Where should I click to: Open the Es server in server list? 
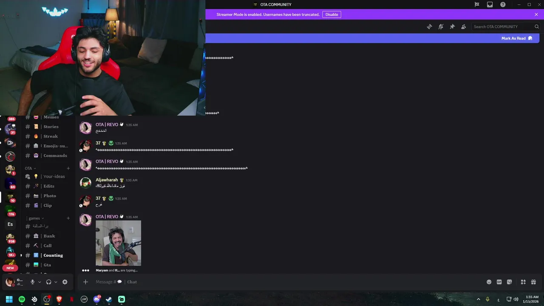10,224
